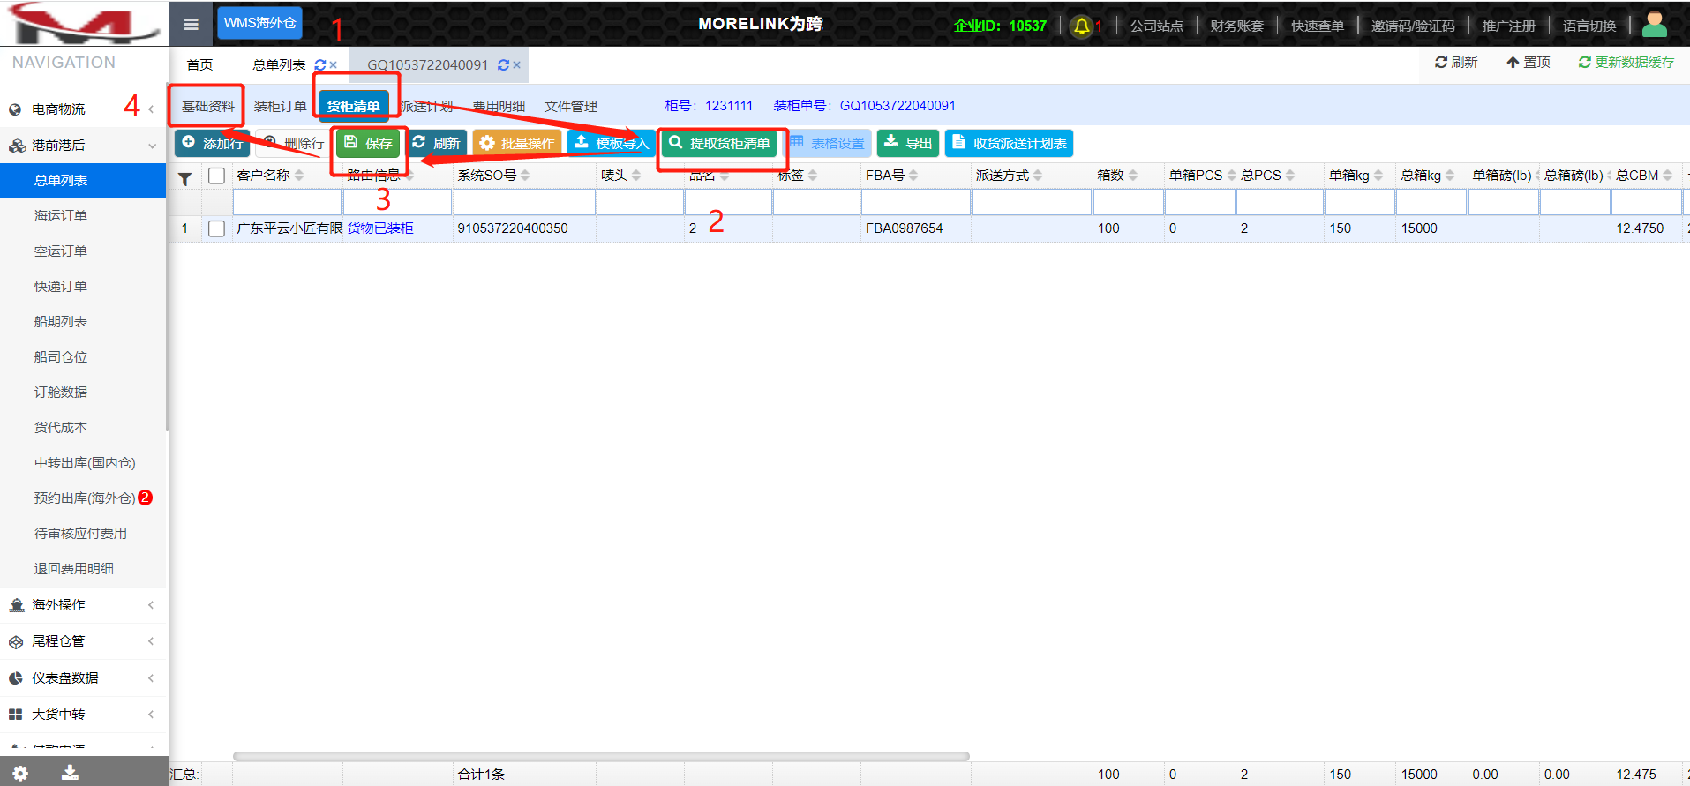Click 客户名称 filter input field
This screenshot has width=1690, height=786.
287,202
